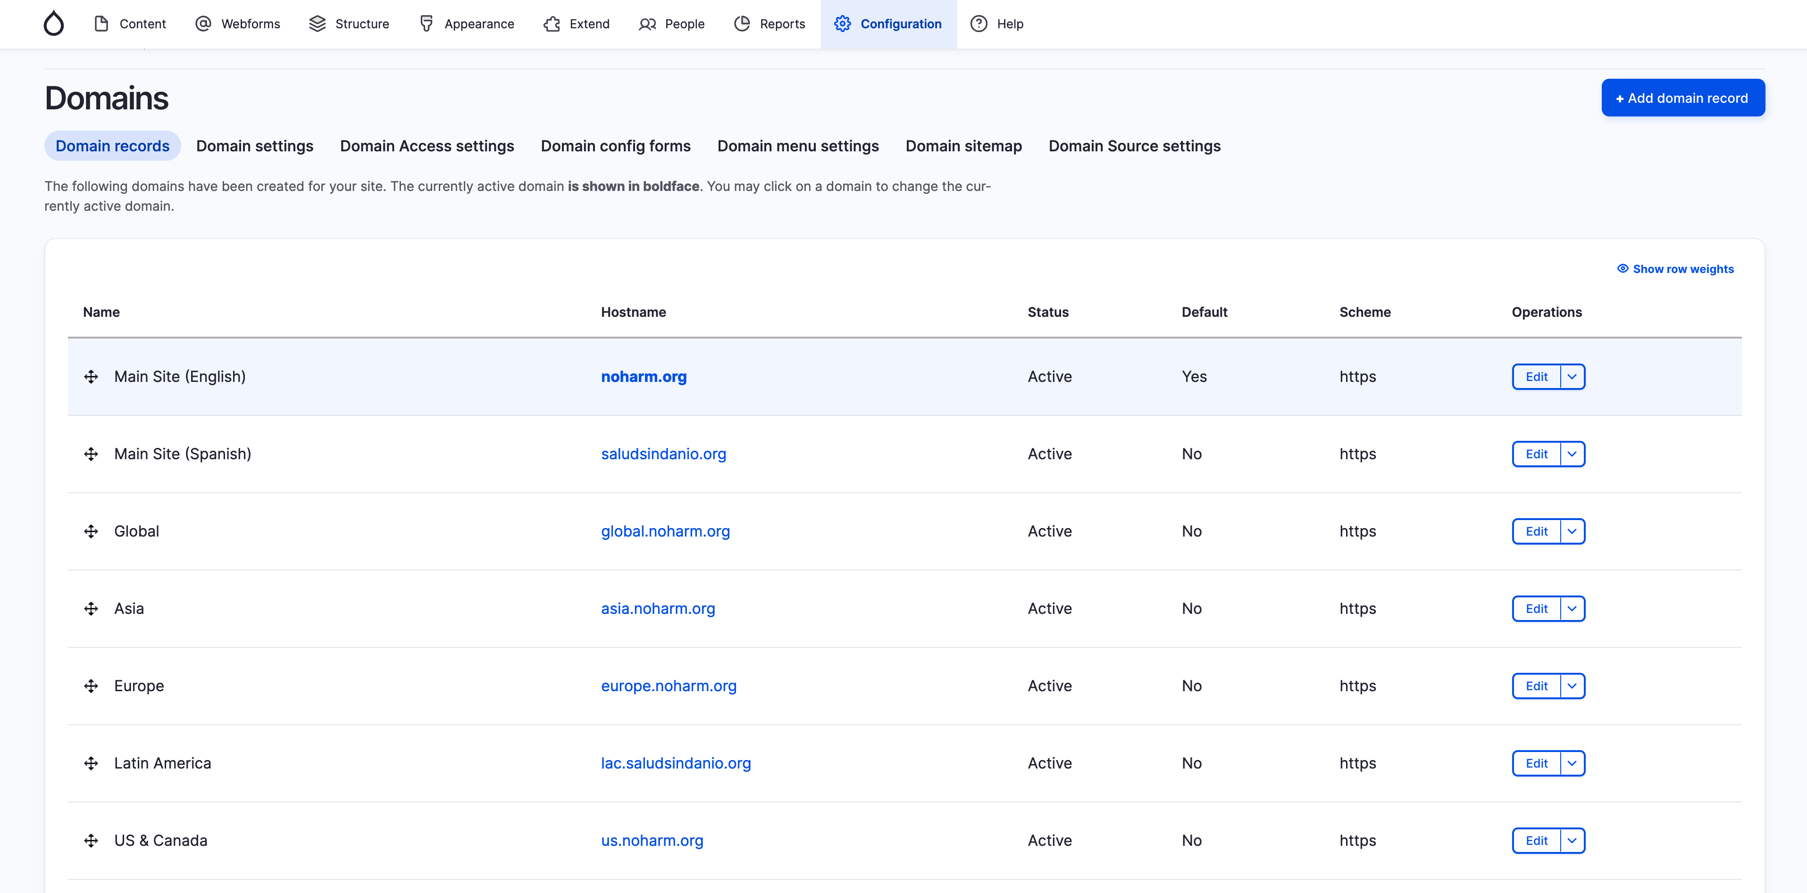Click the 'Yes' default value for noharm.org
The image size is (1807, 893).
[1194, 376]
